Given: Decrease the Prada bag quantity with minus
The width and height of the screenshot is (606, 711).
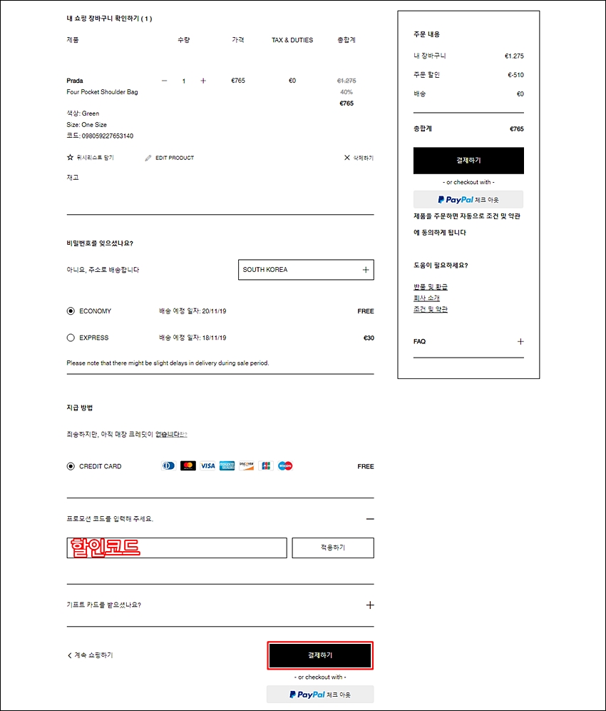Looking at the screenshot, I should click(165, 81).
